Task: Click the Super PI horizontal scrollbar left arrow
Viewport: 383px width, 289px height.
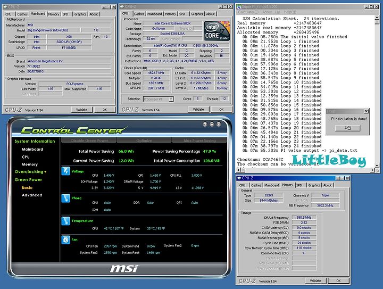Action: pos(239,170)
